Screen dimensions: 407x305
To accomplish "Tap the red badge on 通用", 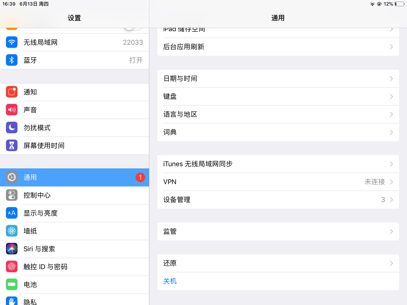I will click(x=140, y=177).
